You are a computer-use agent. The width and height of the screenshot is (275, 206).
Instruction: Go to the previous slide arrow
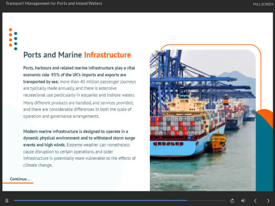255,201
